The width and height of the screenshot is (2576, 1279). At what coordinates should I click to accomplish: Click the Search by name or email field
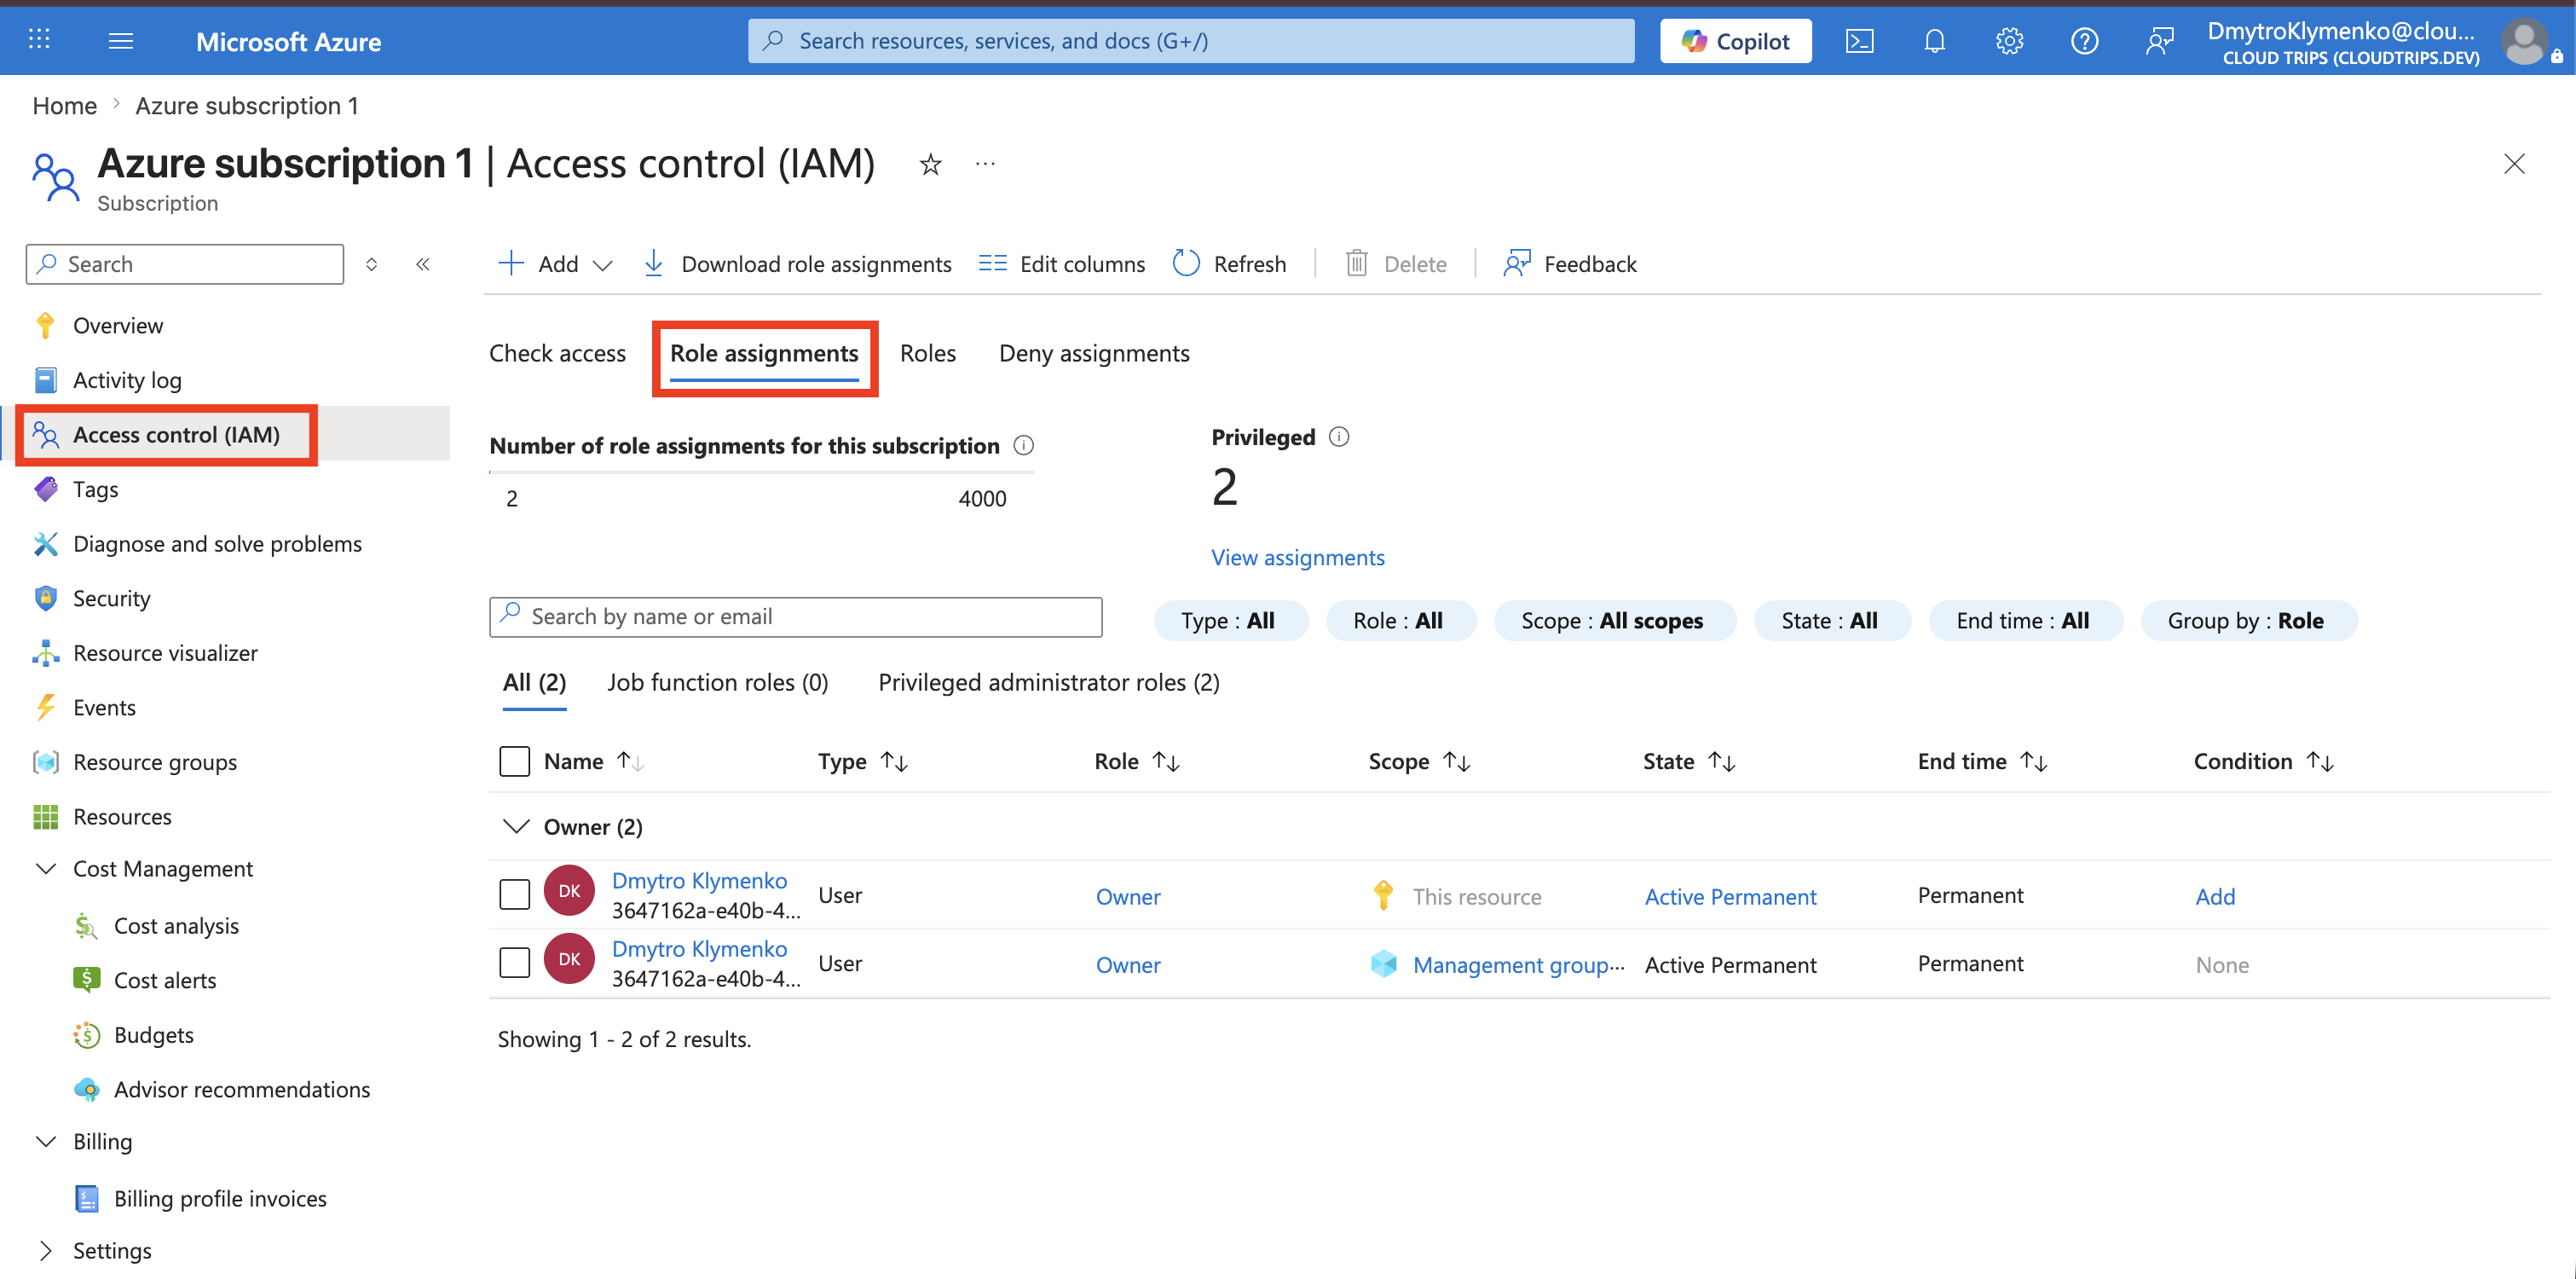point(796,617)
